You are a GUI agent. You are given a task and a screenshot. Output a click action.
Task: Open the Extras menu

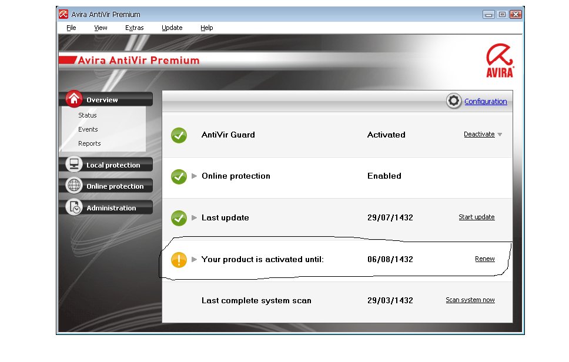[x=134, y=28]
